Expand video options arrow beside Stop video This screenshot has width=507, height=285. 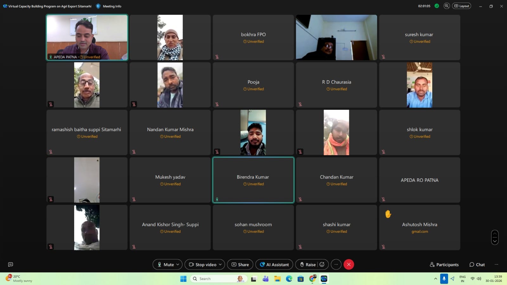(220, 264)
